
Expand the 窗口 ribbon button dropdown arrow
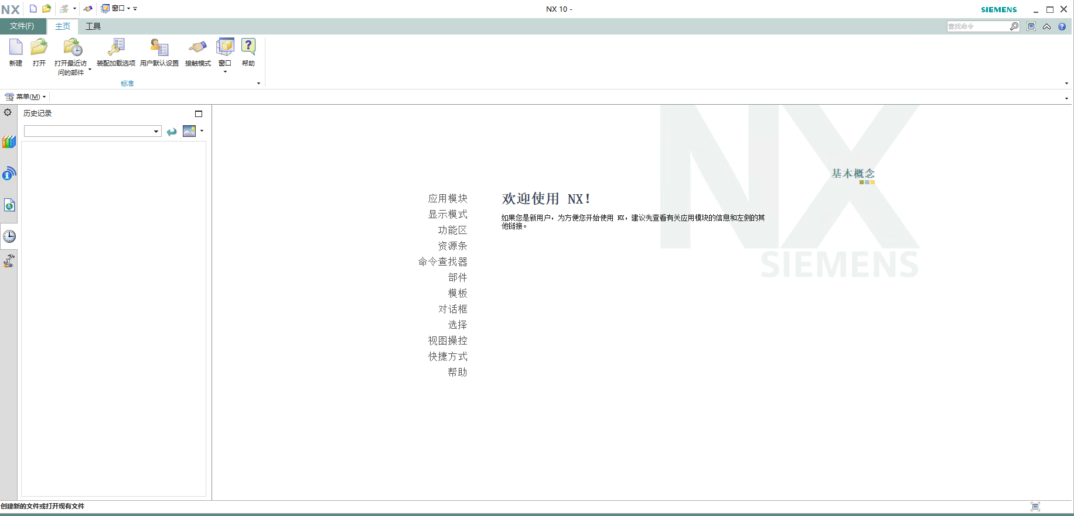tap(225, 72)
